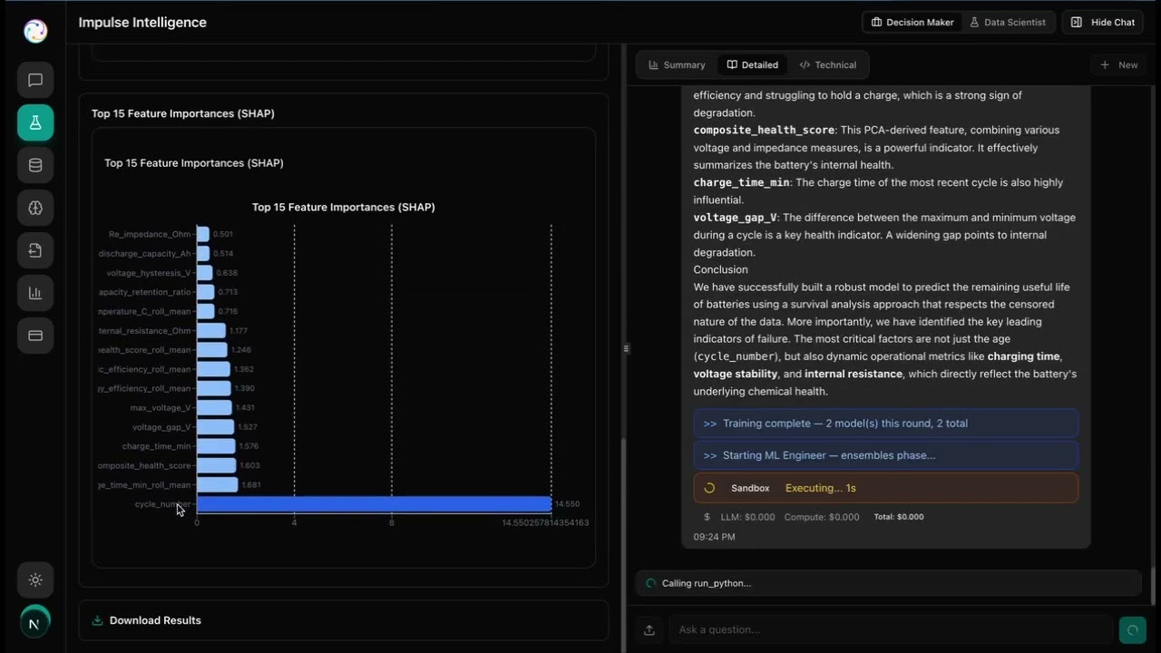Open the Sandbox Executing status row
Image resolution: width=1161 pixels, height=653 pixels.
point(886,488)
